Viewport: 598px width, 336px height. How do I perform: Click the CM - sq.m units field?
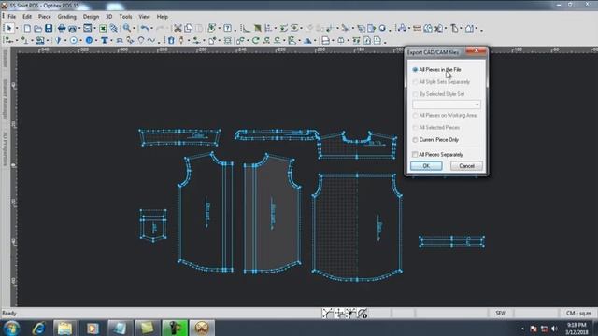(x=578, y=314)
